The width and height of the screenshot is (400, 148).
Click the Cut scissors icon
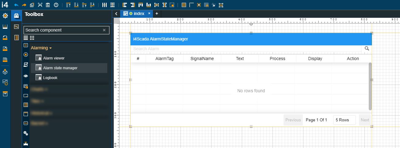coord(40,5)
